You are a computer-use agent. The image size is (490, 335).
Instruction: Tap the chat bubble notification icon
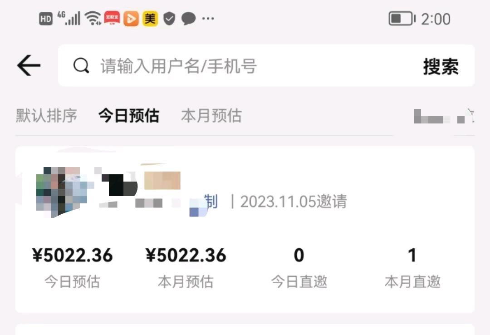click(x=188, y=19)
